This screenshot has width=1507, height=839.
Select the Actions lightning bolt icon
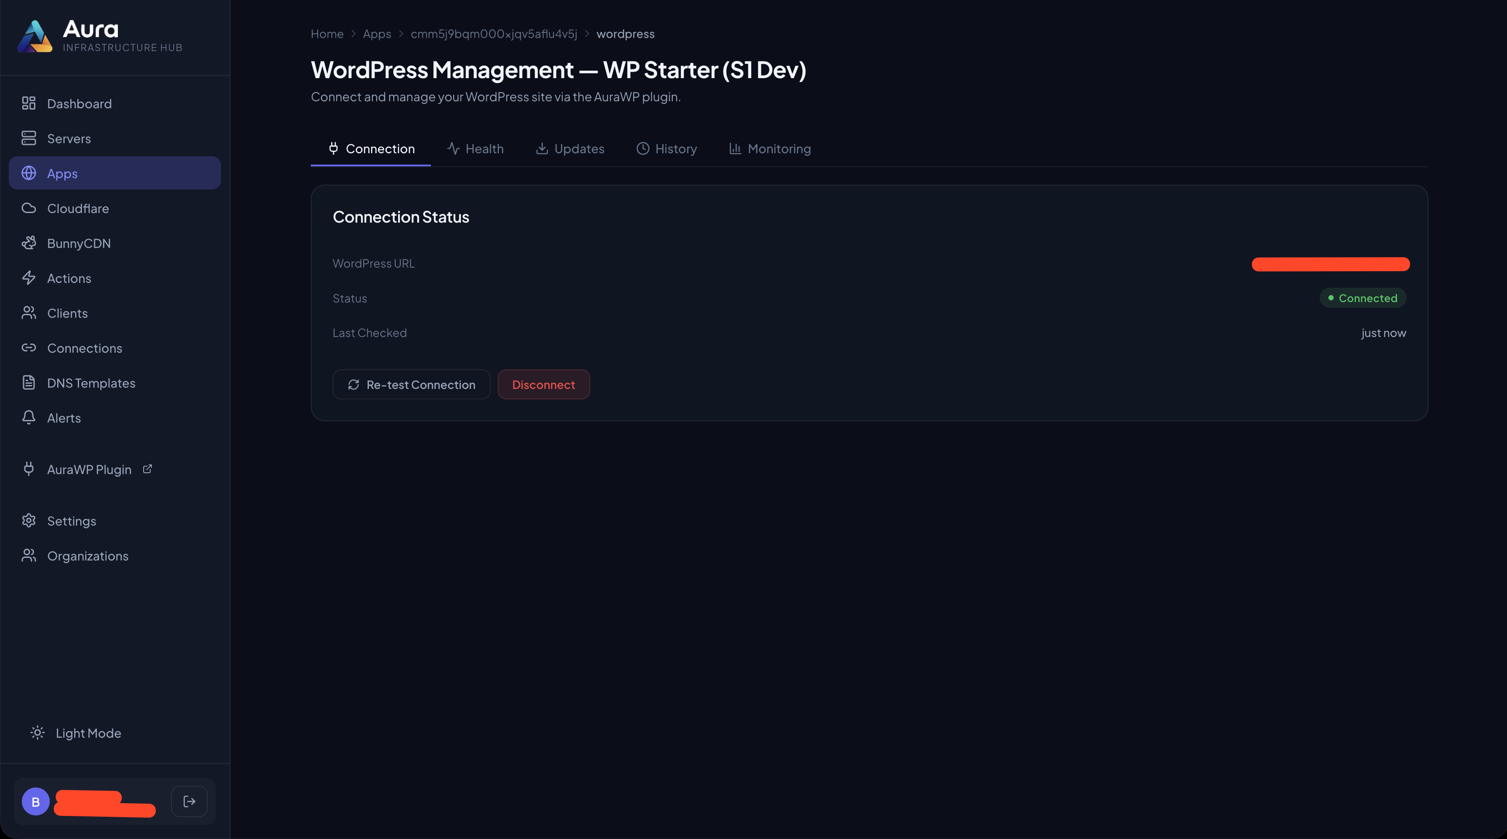(x=29, y=278)
